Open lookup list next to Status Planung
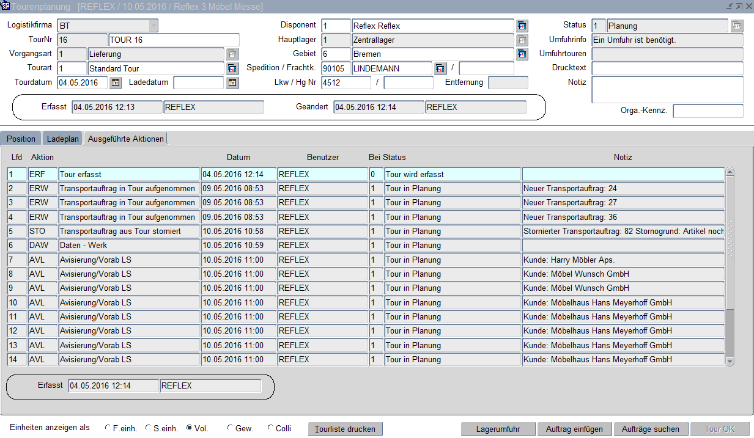The image size is (754, 438). 737,26
